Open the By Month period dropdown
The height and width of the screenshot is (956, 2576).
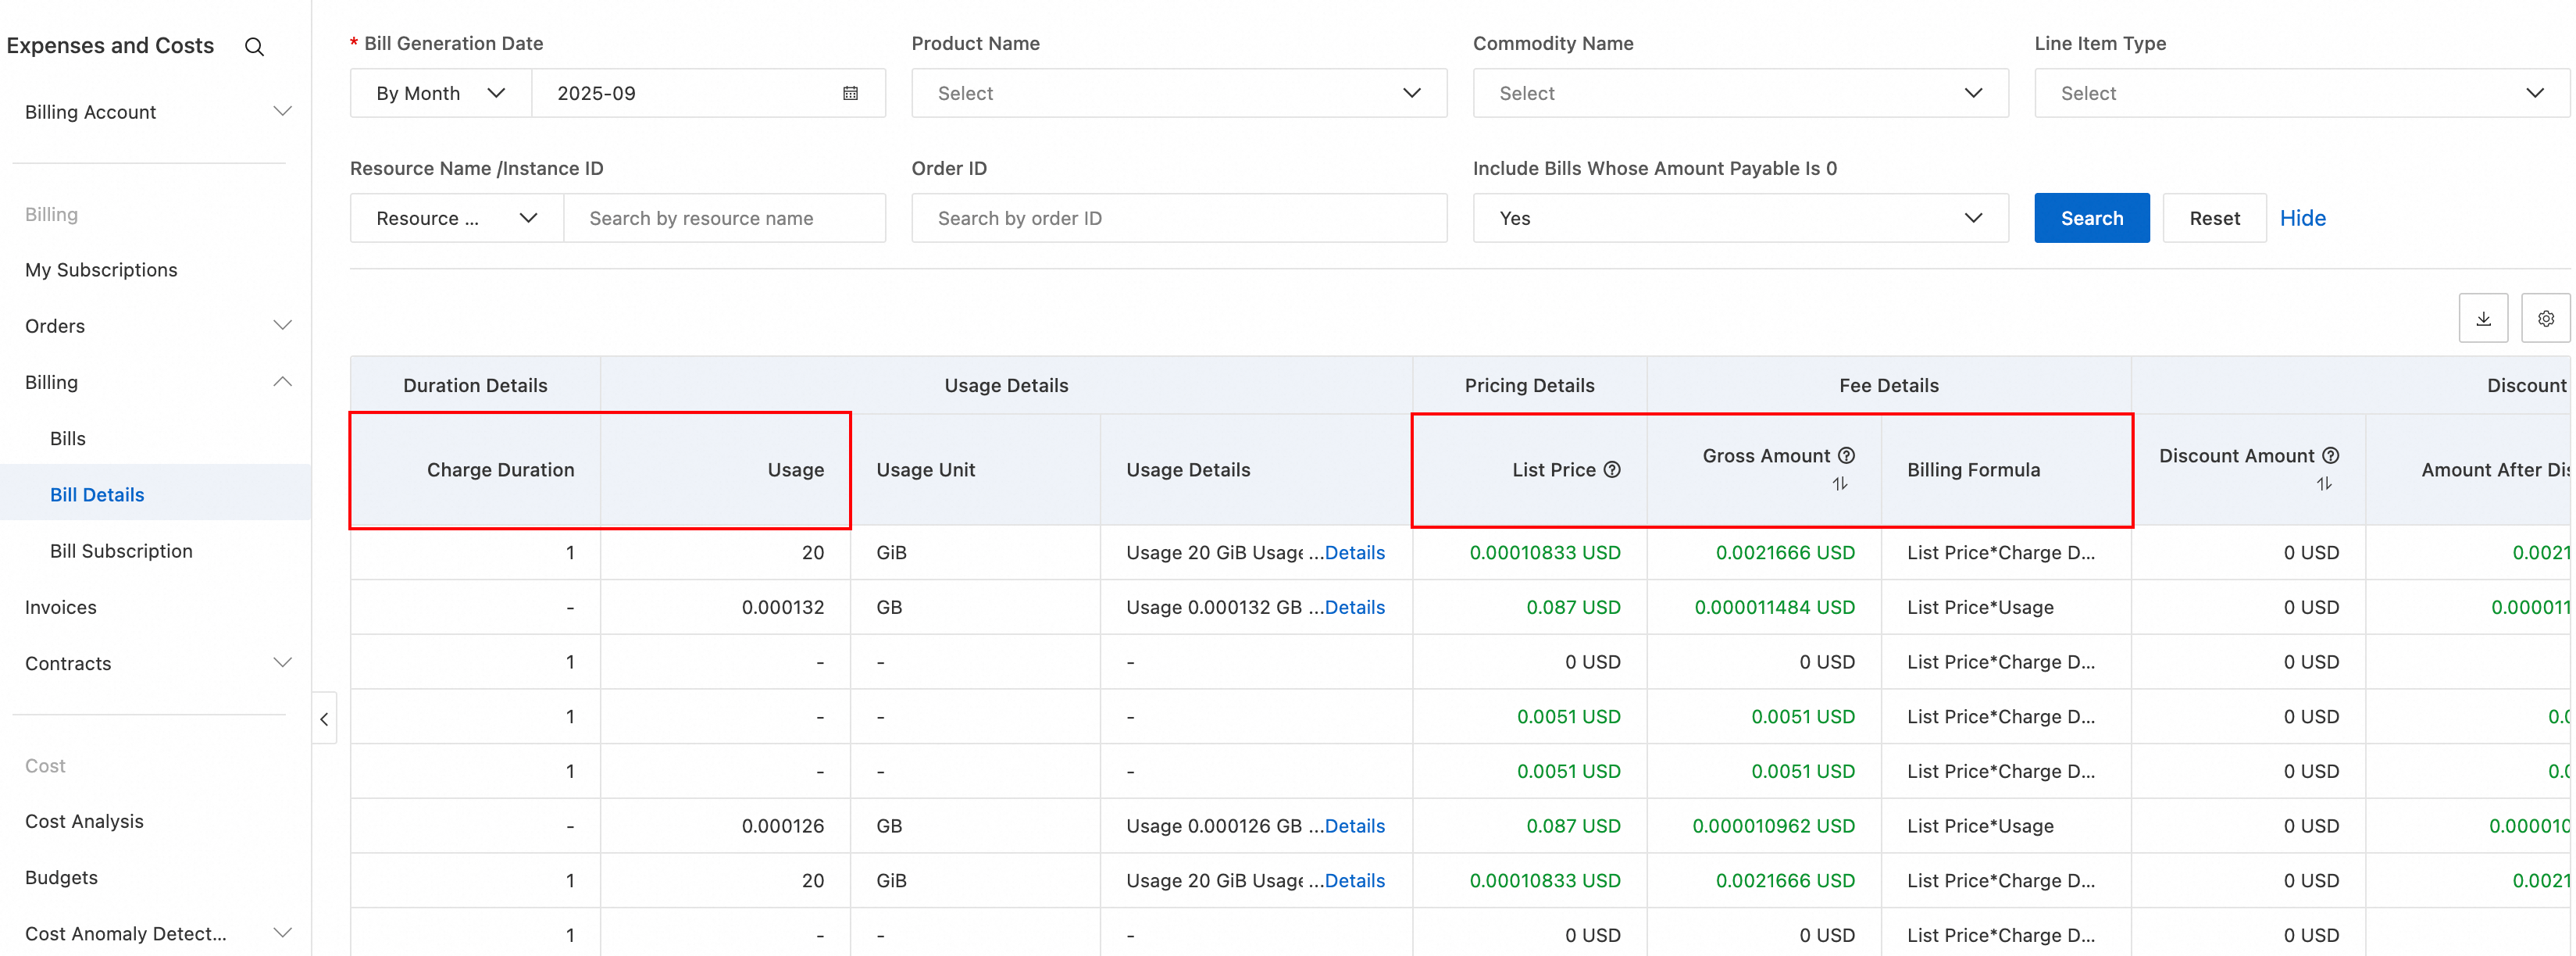click(x=440, y=93)
